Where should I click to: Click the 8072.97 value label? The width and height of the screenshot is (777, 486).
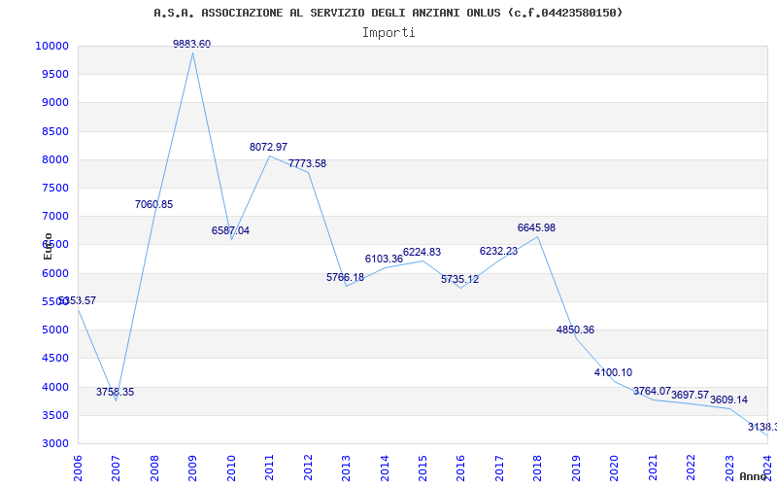[269, 147]
